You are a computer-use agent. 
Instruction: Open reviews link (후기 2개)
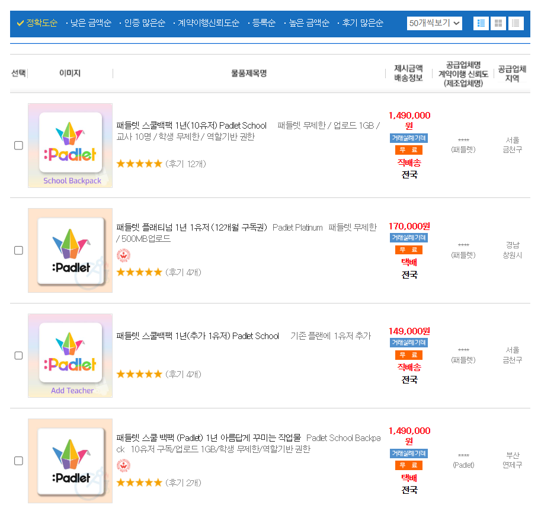click(183, 483)
